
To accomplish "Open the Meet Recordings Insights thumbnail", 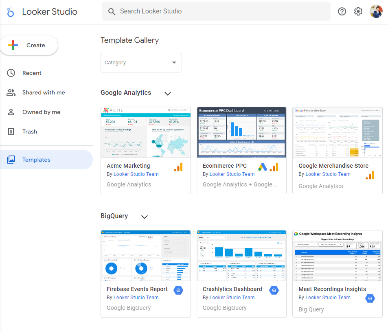I will (x=338, y=256).
